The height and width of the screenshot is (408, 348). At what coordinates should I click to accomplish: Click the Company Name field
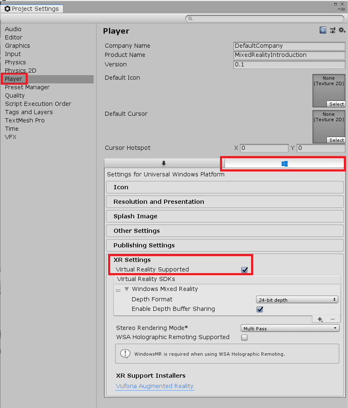click(289, 46)
